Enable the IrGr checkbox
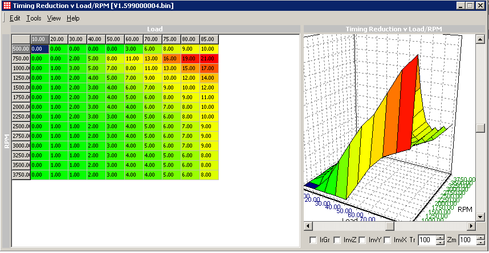 tap(312, 240)
